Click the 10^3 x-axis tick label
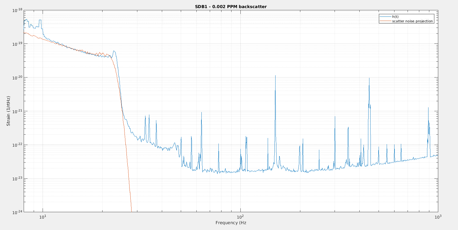 tap(438, 217)
